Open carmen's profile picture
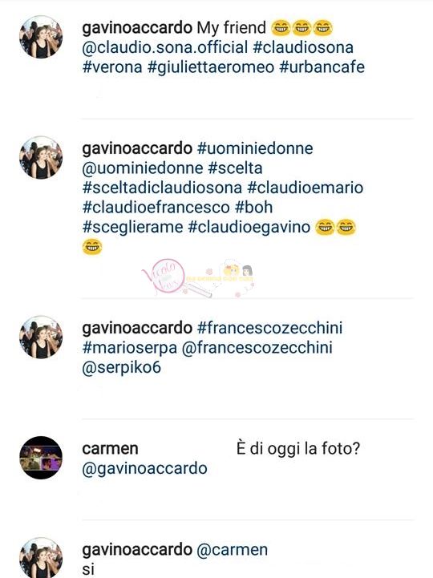433x578 pixels. click(41, 458)
